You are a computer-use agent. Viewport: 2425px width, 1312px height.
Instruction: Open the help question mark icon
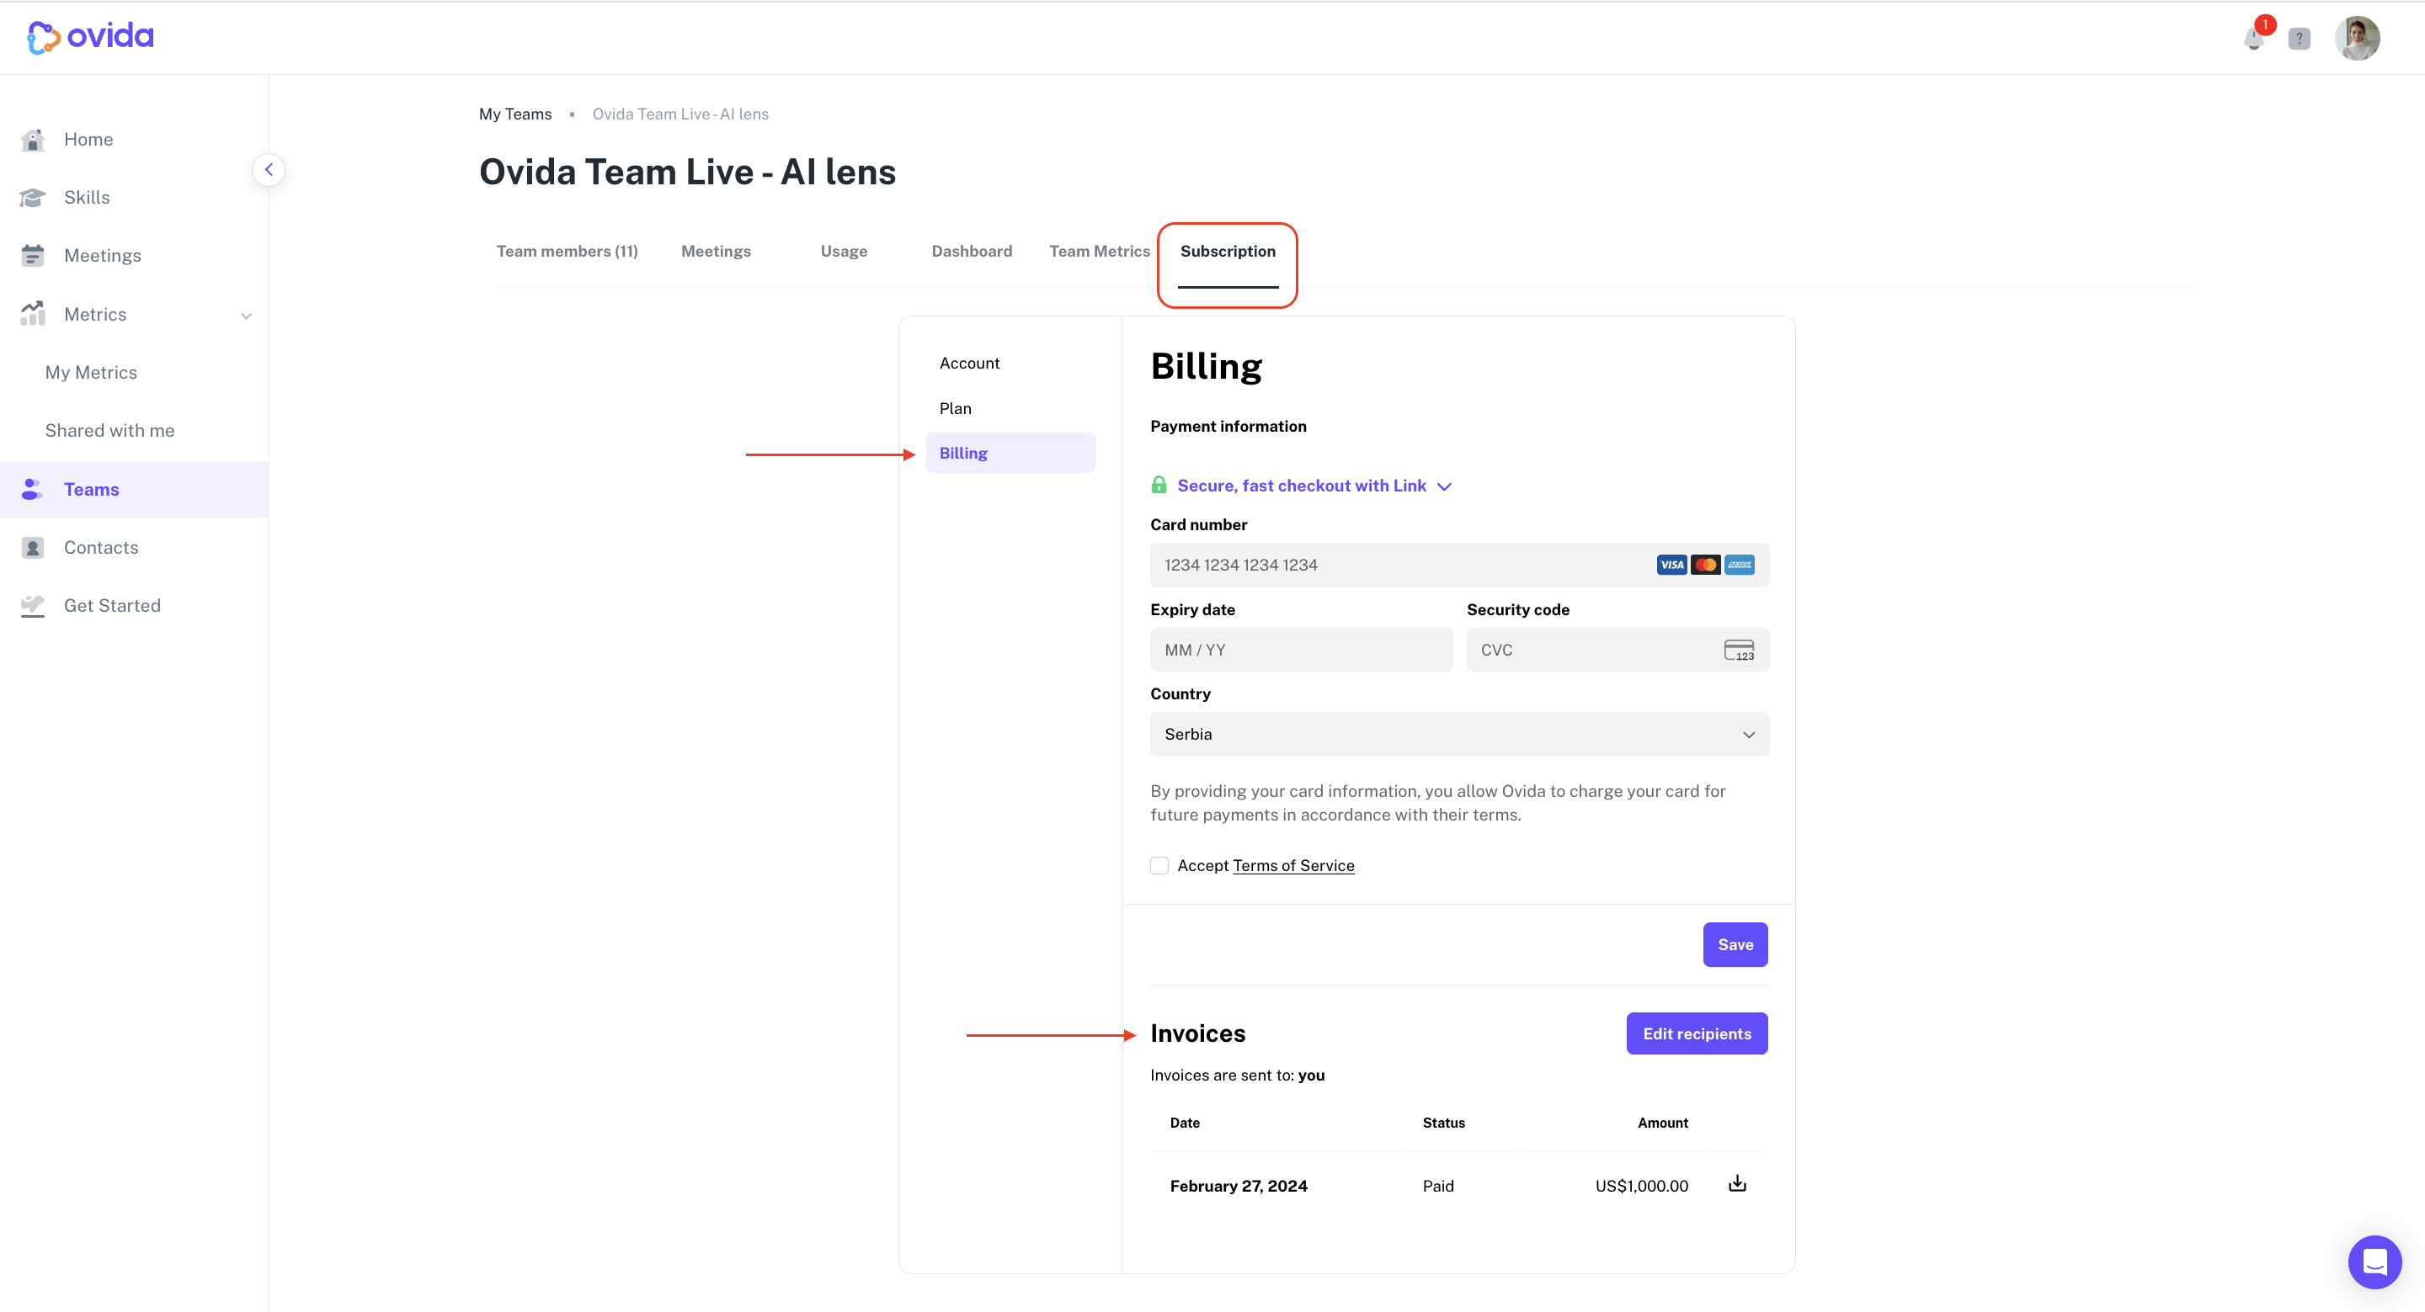coord(2299,39)
